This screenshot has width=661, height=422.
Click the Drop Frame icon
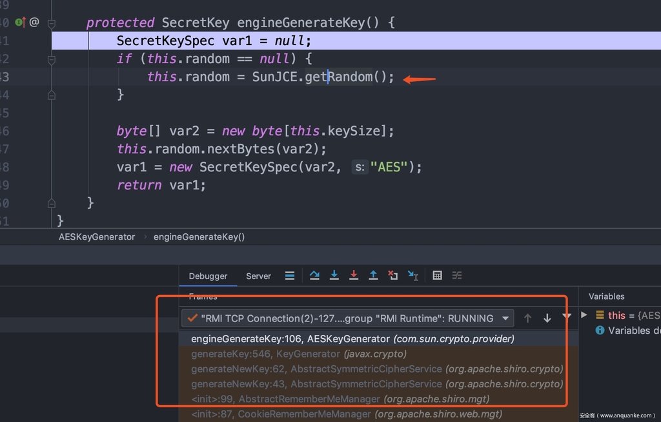coord(392,276)
